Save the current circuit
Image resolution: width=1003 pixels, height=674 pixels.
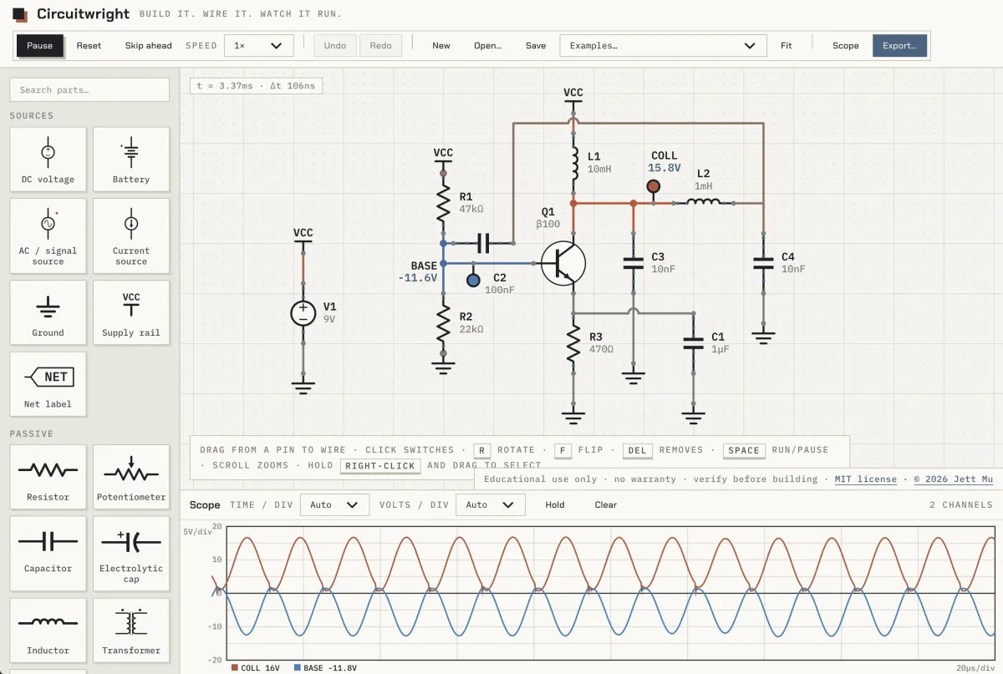click(x=536, y=45)
